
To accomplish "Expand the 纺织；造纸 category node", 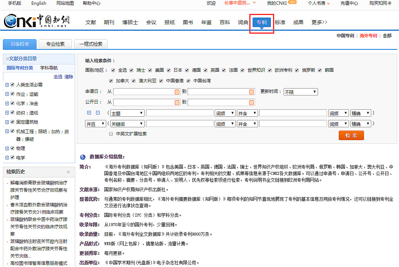I will (x=7, y=113).
